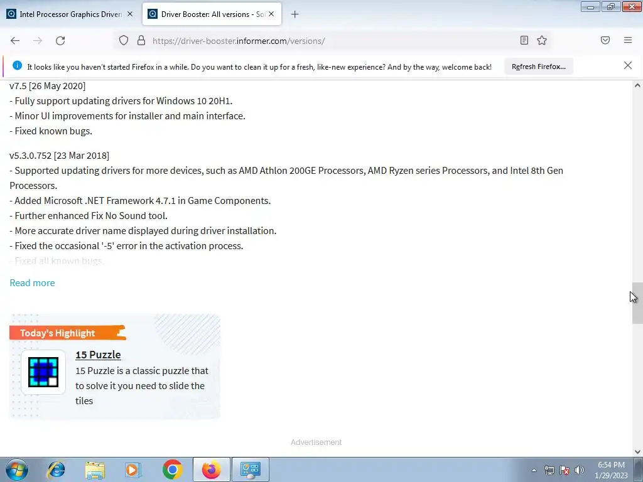The height and width of the screenshot is (482, 643).
Task: Toggle reader view icon in address bar
Action: tap(524, 40)
